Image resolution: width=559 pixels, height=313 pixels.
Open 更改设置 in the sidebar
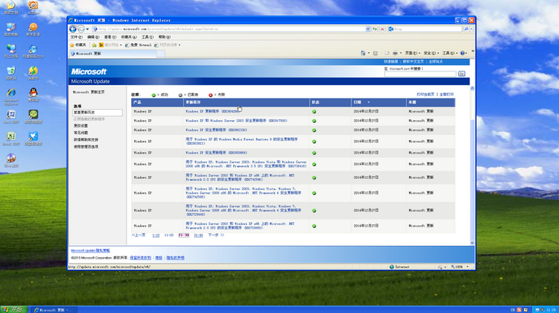(x=80, y=126)
